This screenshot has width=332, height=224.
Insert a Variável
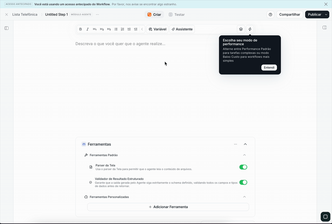click(157, 29)
